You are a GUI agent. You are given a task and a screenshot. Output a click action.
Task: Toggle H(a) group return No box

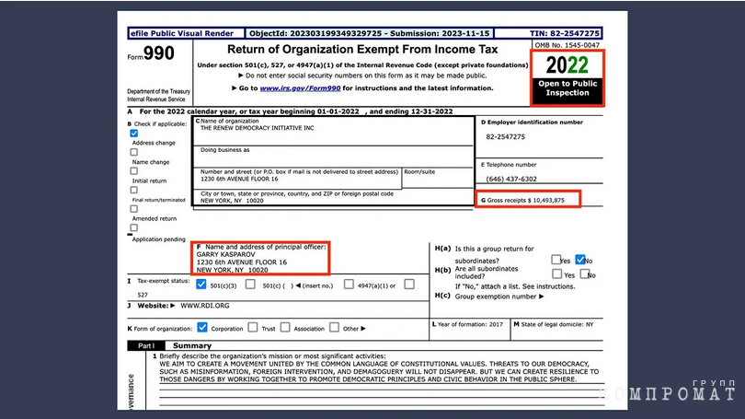[x=580, y=260]
